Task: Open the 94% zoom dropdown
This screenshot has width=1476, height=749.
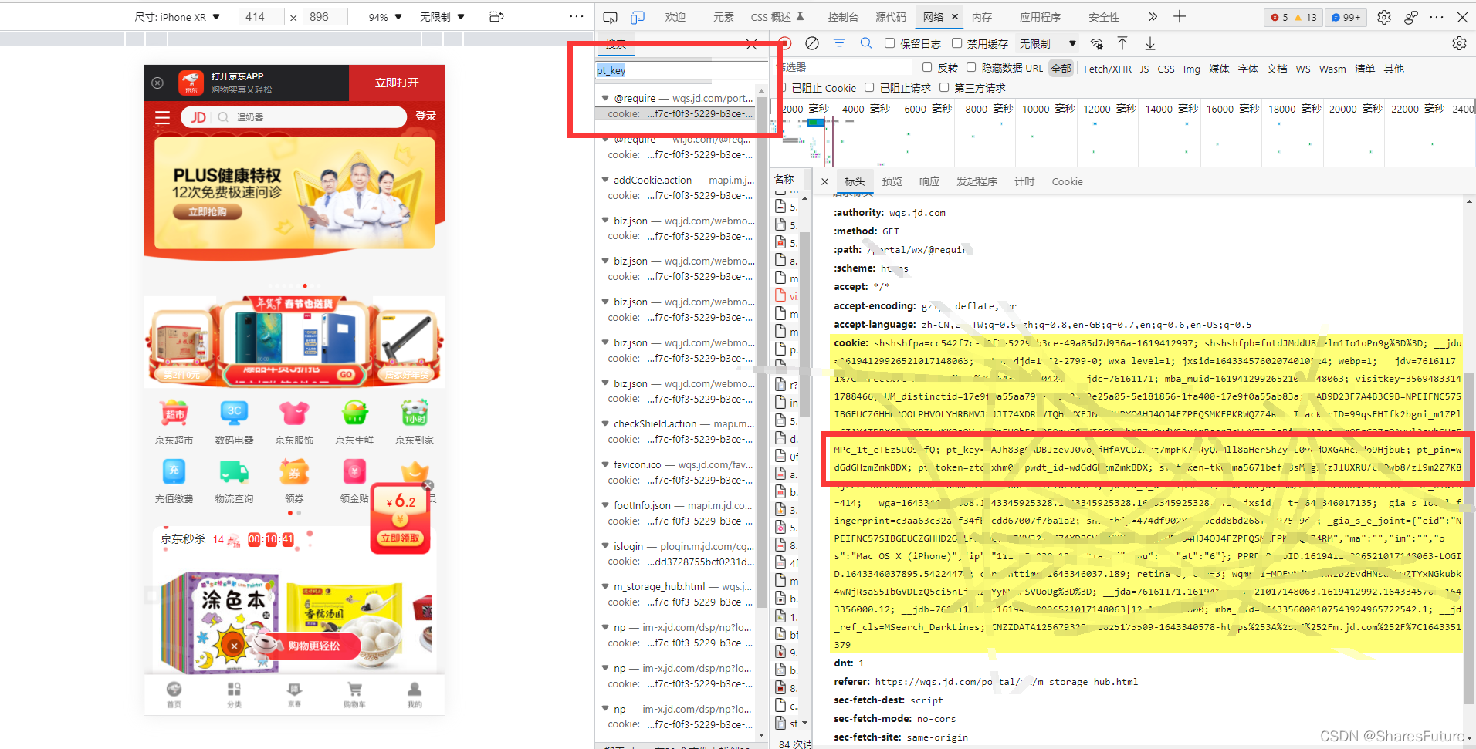Action: [385, 17]
